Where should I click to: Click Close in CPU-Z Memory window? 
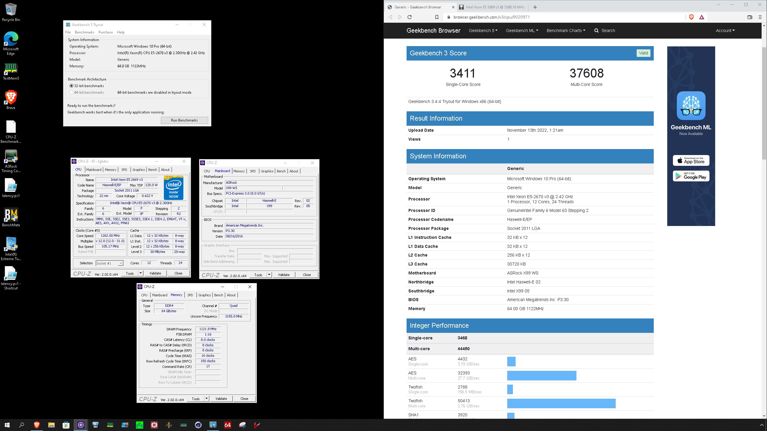coord(244,399)
